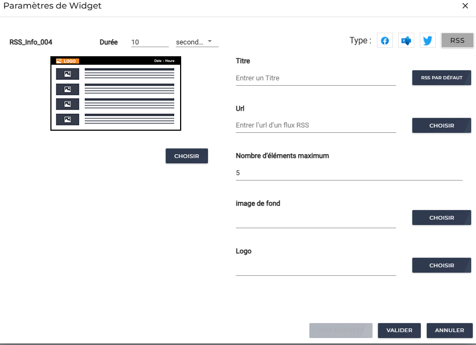The image size is (476, 345).
Task: Open the seconds duration unit dropdown
Action: pyautogui.click(x=197, y=42)
